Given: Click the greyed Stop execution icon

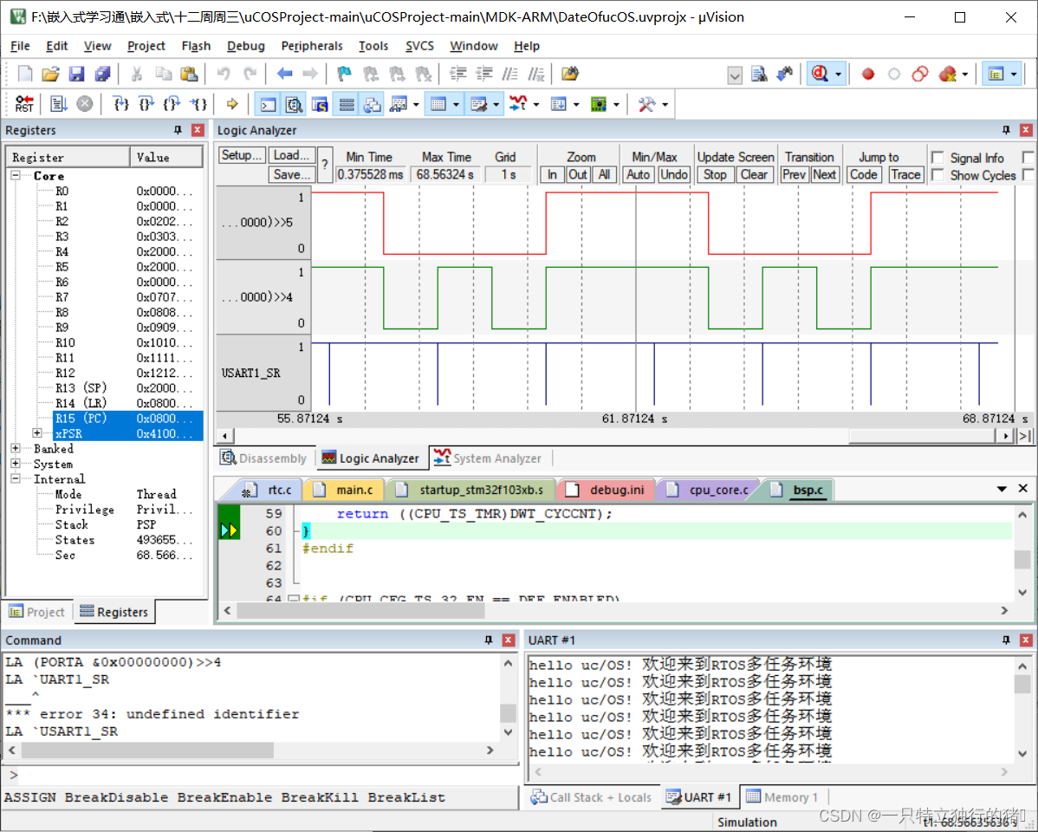Looking at the screenshot, I should 85,104.
